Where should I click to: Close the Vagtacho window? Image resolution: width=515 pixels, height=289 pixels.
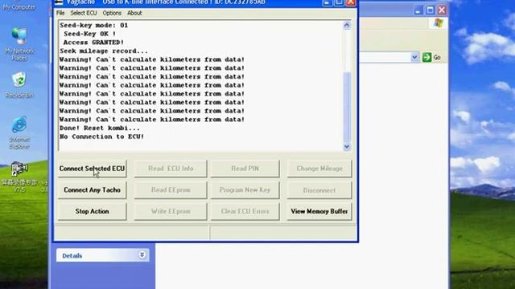(351, 2)
